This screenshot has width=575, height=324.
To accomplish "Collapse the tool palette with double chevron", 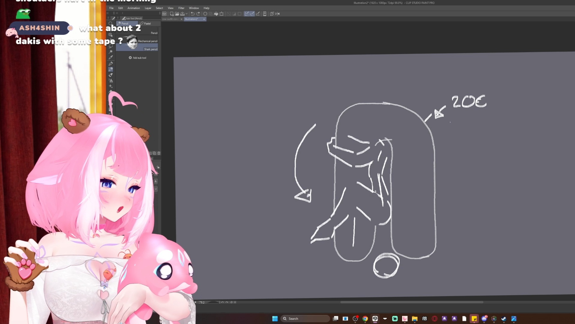I will (107, 13).
